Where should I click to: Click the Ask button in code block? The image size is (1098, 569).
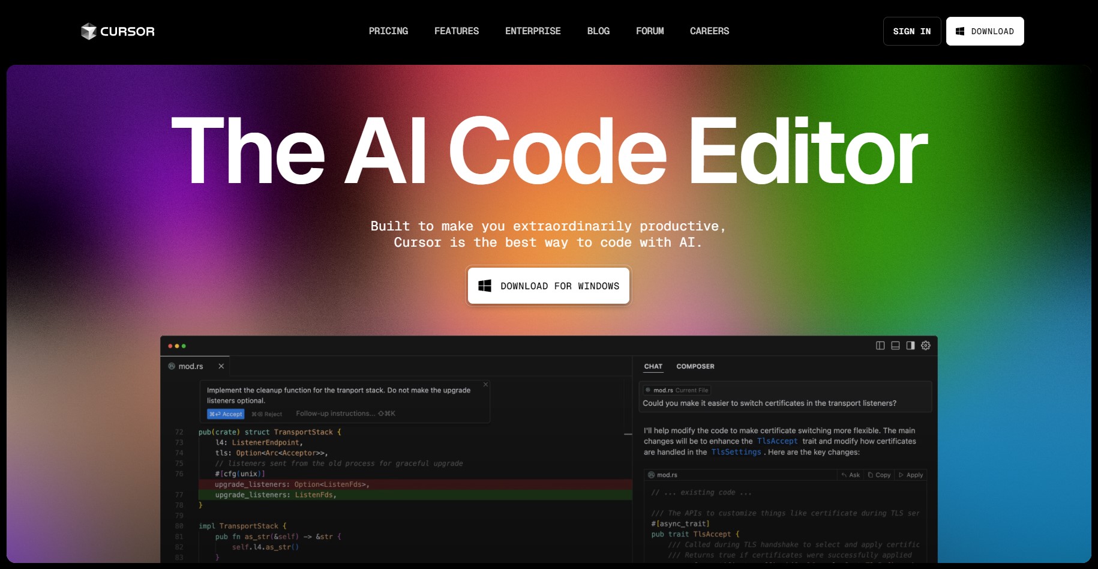coord(851,475)
